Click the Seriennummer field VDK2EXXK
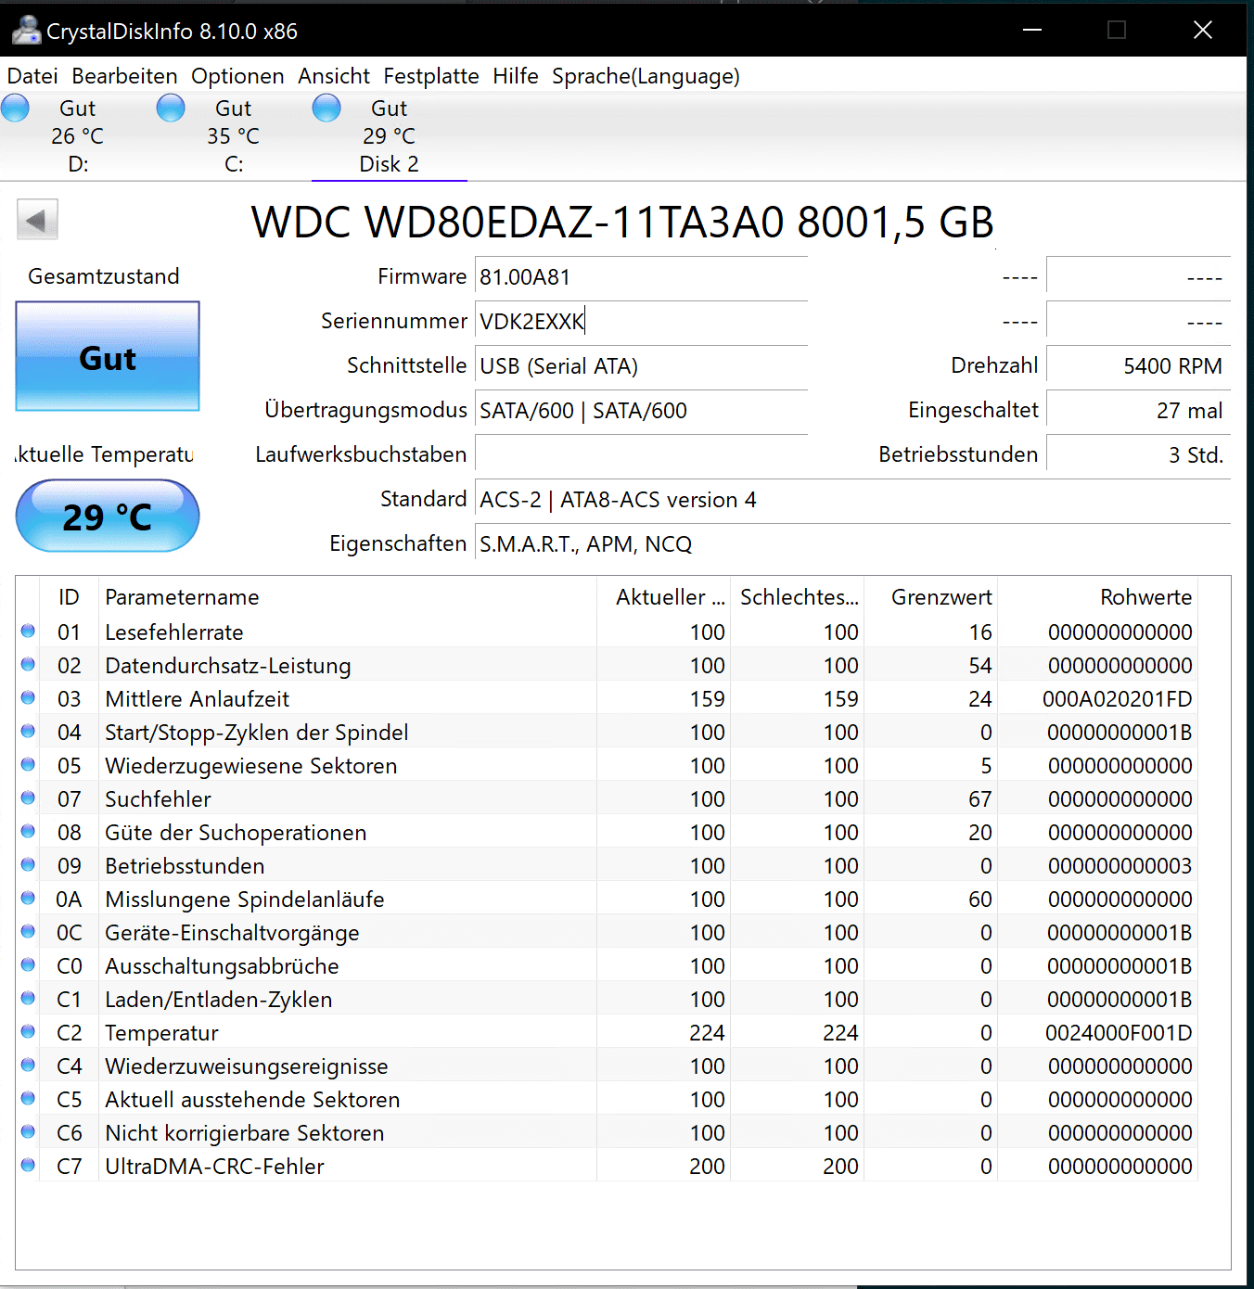The width and height of the screenshot is (1254, 1289). (x=641, y=322)
